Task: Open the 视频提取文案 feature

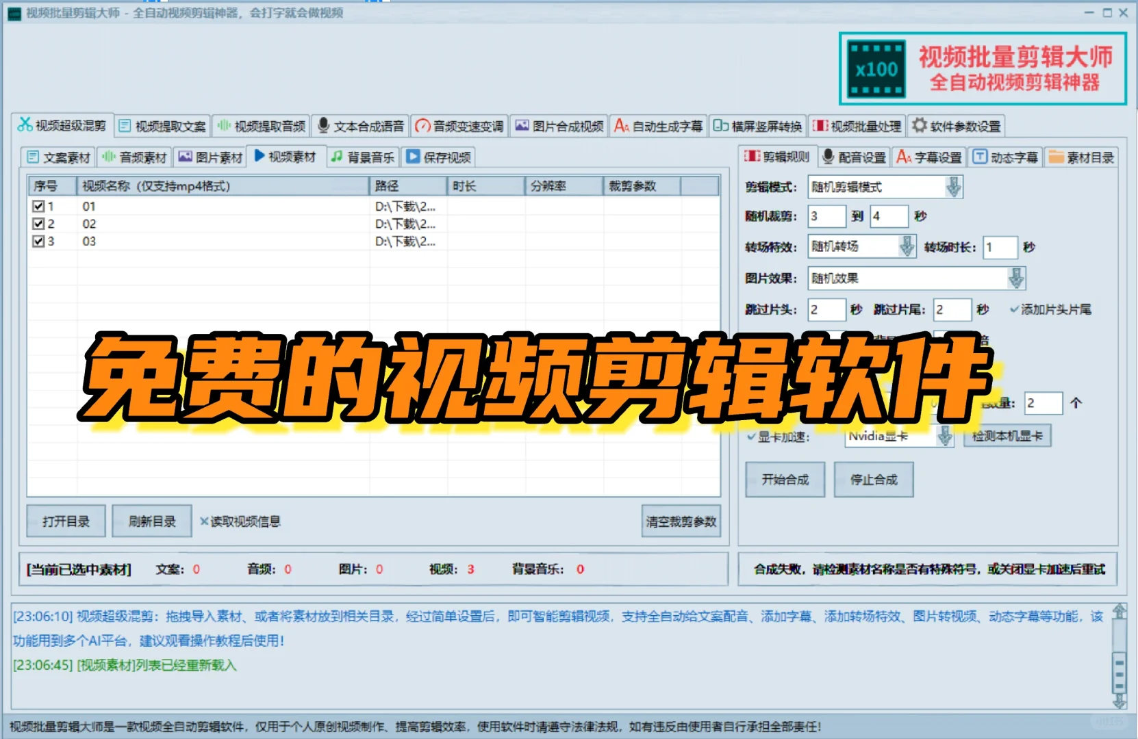Action: pyautogui.click(x=162, y=125)
